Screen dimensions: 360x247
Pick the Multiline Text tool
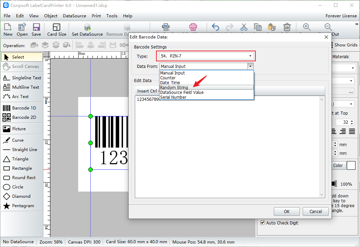(x=22, y=87)
